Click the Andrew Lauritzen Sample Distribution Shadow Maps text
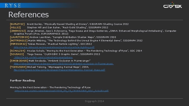Viewport: 189px width, 106px height. (73, 37)
